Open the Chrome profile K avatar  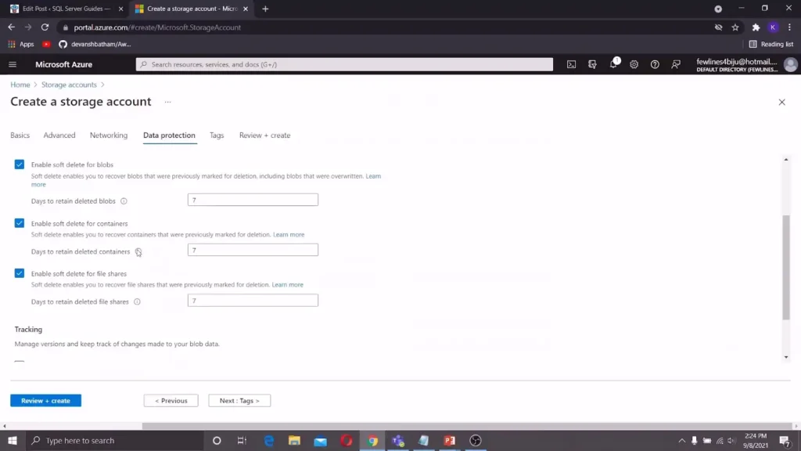(773, 27)
